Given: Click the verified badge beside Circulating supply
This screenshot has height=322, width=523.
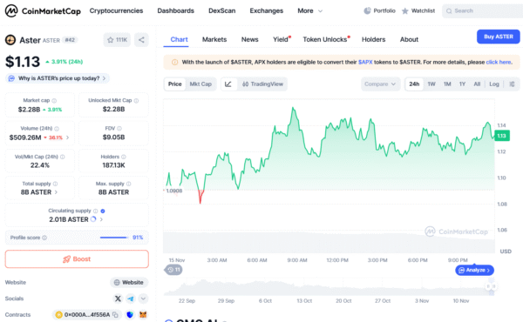Looking at the screenshot, I should pyautogui.click(x=103, y=211).
